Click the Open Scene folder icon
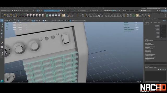 pyautogui.click(x=15, y=11)
